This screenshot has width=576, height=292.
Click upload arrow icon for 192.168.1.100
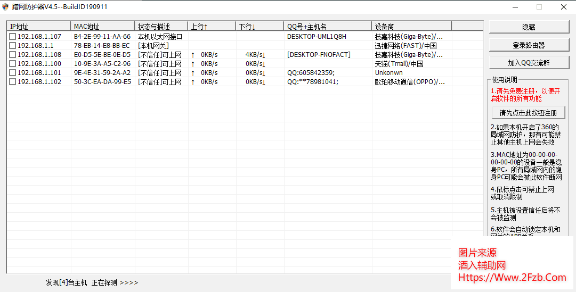[193, 64]
